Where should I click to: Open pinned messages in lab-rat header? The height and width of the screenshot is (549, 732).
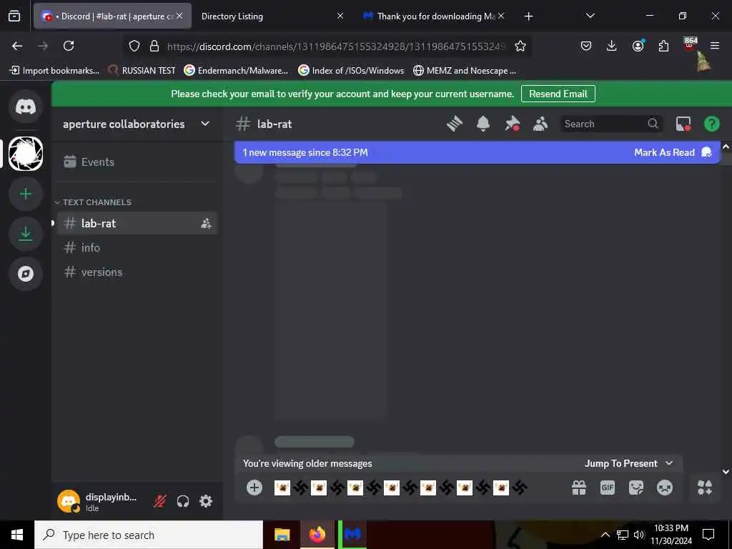tap(512, 124)
